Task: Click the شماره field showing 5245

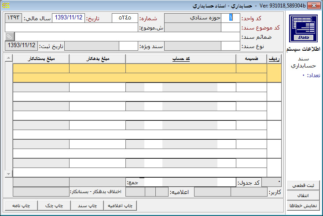Action: coord(125,18)
